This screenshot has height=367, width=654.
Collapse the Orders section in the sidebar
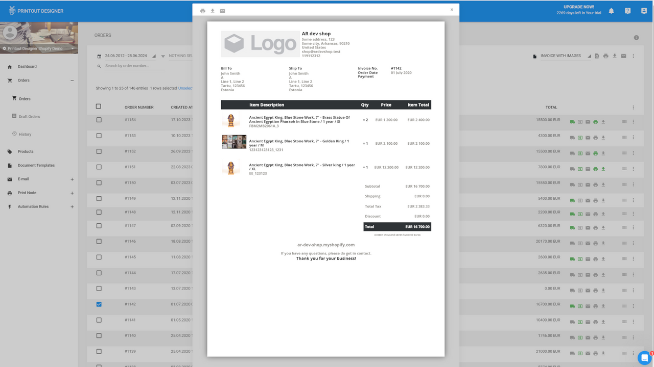coord(72,80)
